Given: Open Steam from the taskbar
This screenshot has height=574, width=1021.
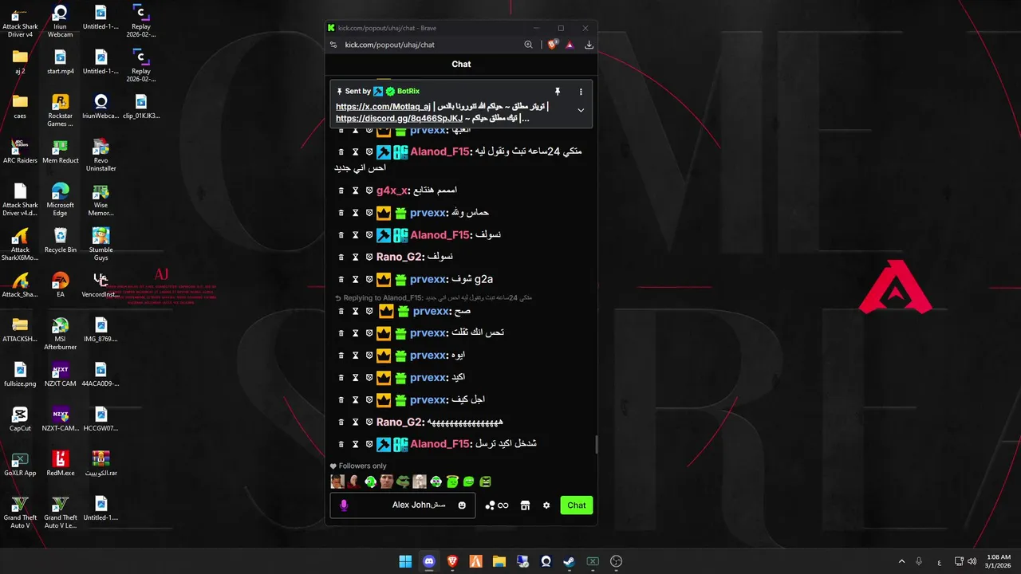Looking at the screenshot, I should coord(569,561).
